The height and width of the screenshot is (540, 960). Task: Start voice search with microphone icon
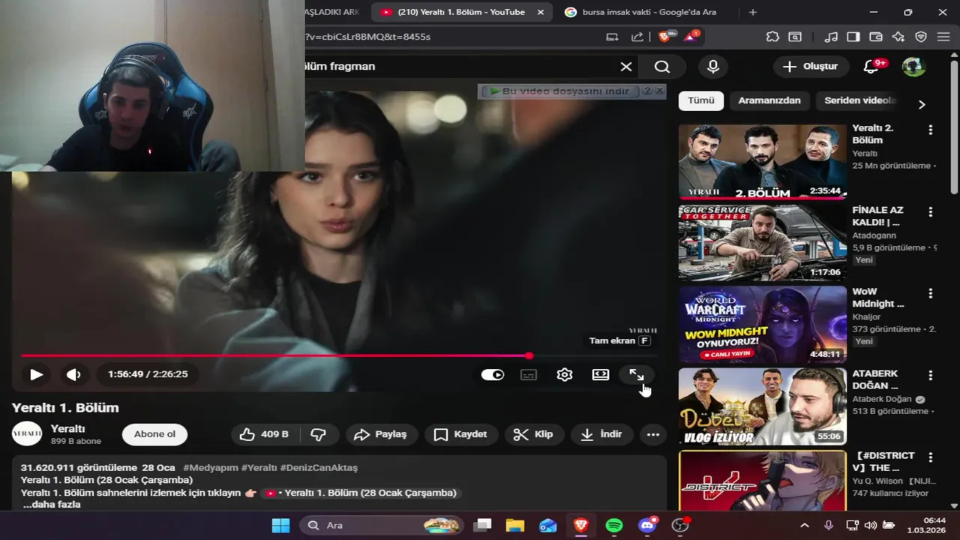coord(713,67)
